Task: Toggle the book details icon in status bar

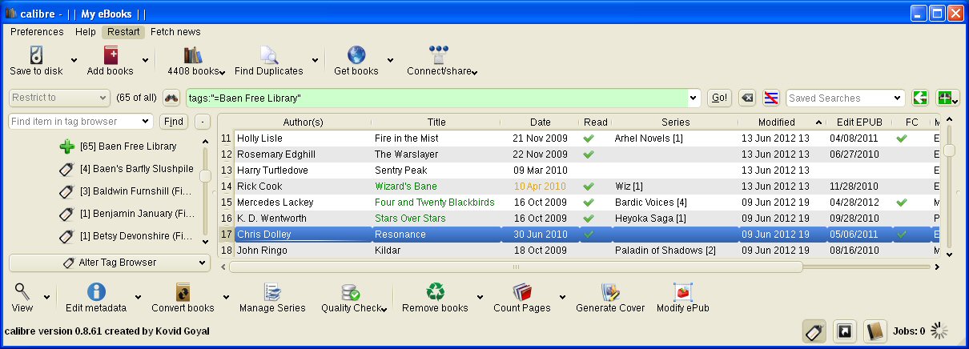Action: click(875, 331)
